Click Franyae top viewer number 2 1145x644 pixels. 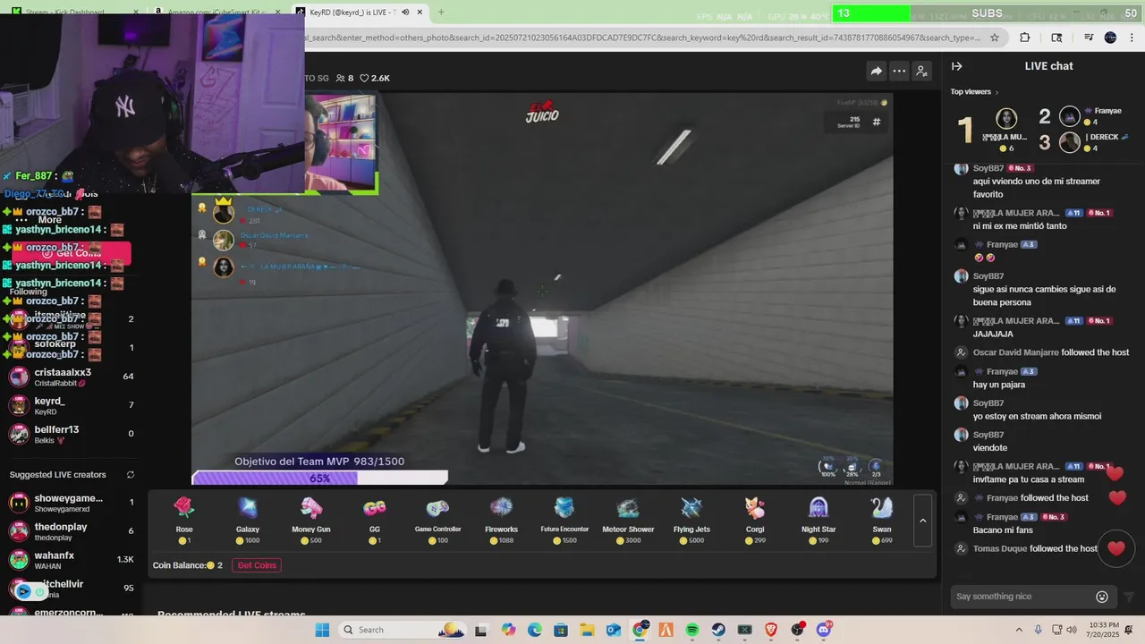coord(1081,116)
